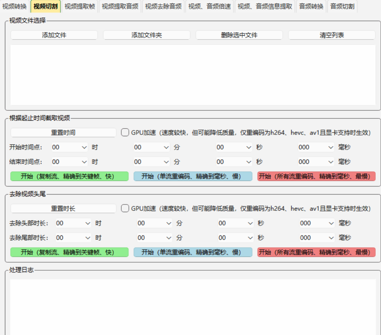The height and width of the screenshot is (335, 381).
Task: Click inside the 处理日志 log area
Action: pos(193,306)
